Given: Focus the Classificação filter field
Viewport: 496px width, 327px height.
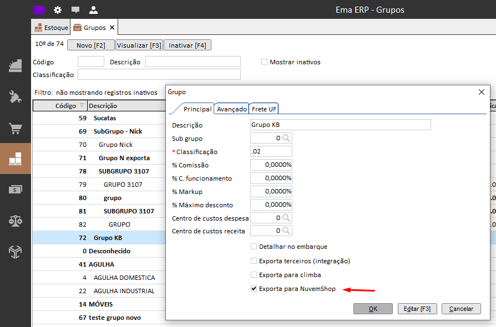Looking at the screenshot, I should [x=159, y=75].
